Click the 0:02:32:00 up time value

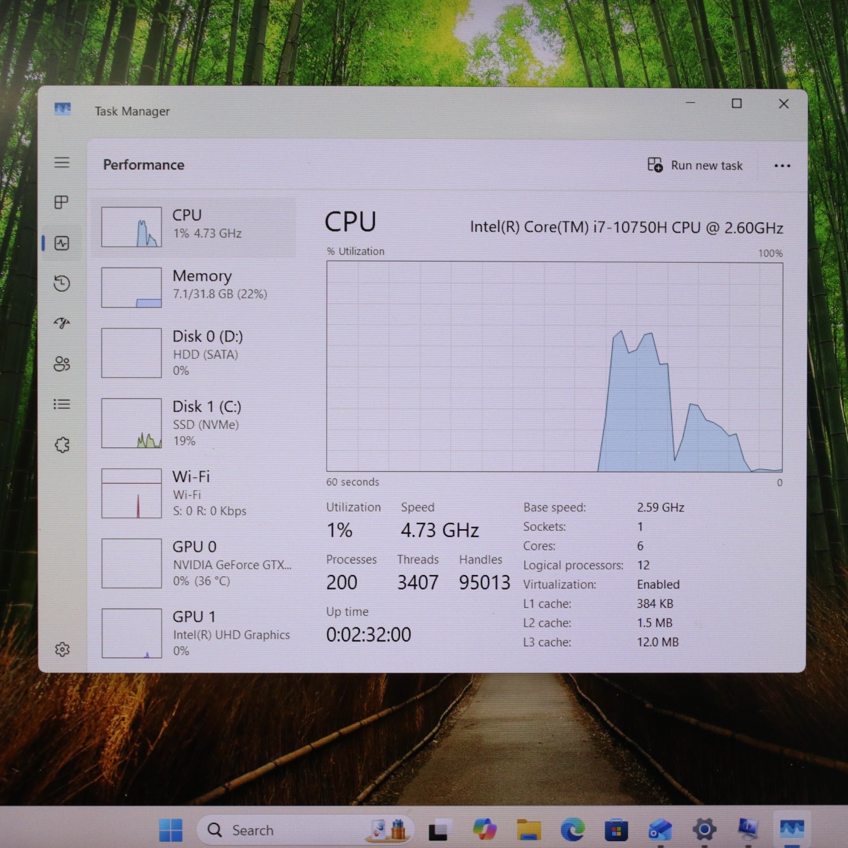coord(369,634)
